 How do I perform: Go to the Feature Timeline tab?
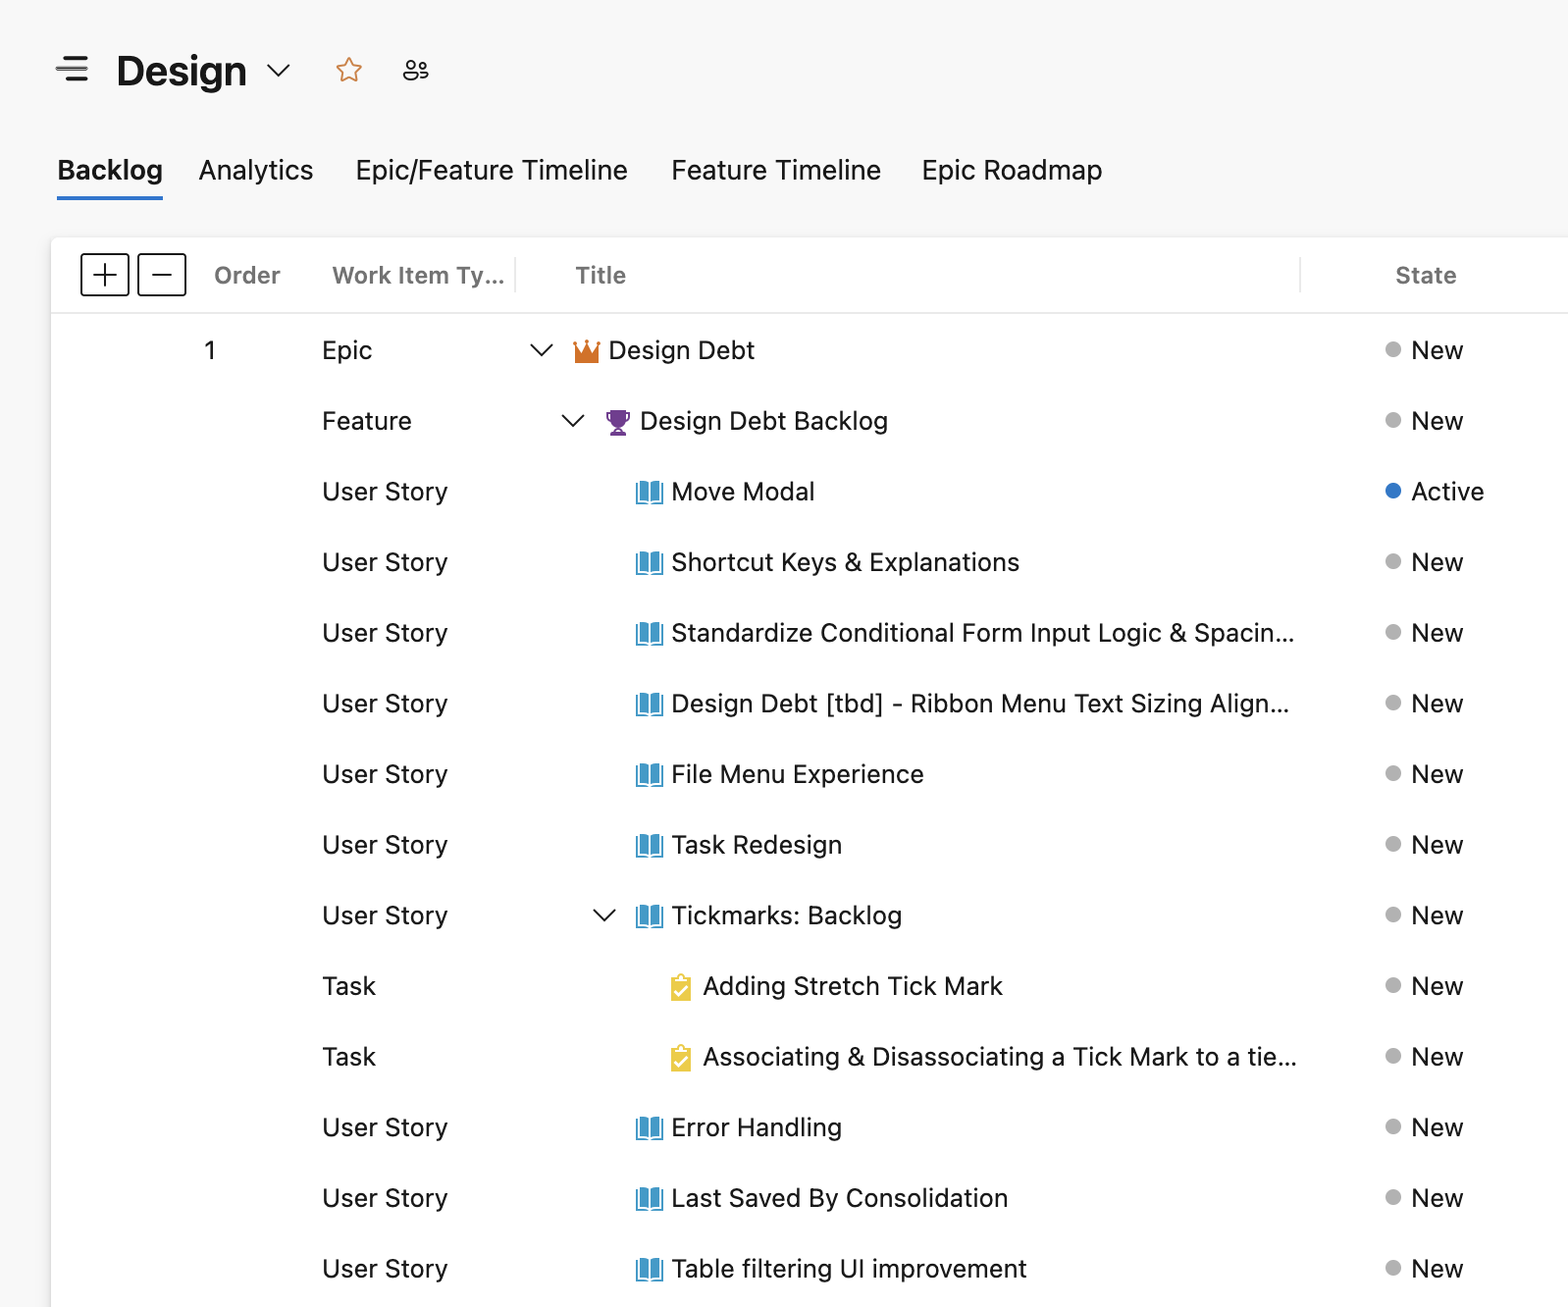coord(775,171)
